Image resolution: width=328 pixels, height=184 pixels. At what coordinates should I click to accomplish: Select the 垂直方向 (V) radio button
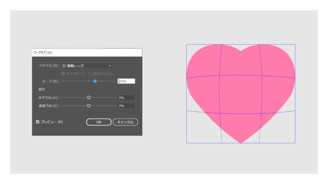[90, 74]
